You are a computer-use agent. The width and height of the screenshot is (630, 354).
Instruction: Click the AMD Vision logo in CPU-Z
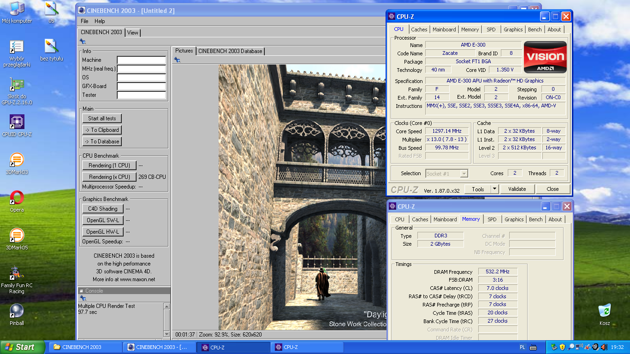(545, 57)
